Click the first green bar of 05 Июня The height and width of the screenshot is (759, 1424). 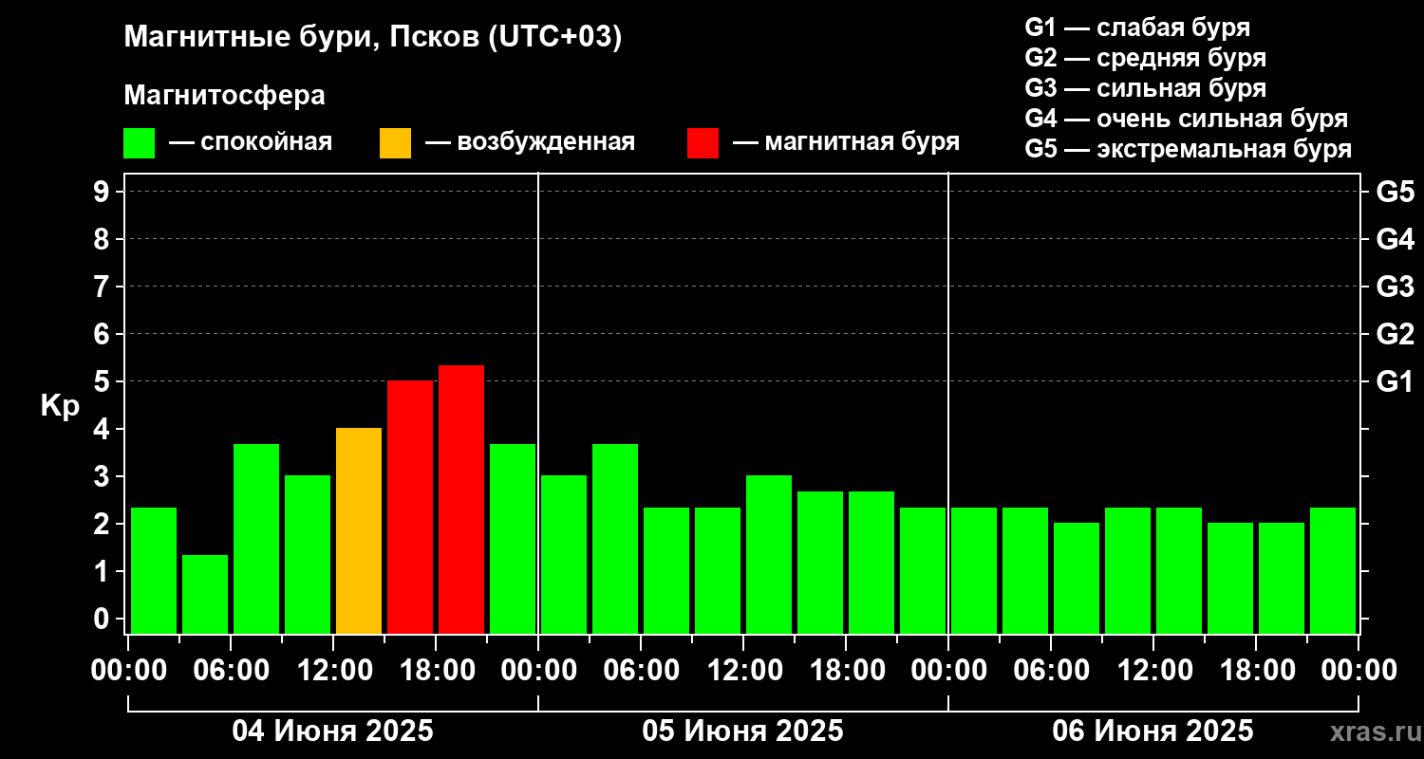tap(564, 554)
